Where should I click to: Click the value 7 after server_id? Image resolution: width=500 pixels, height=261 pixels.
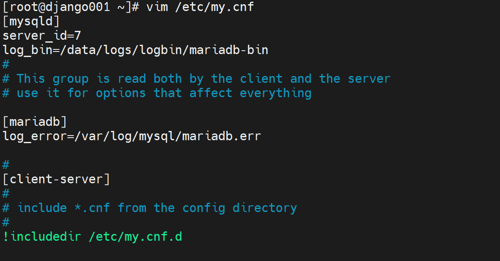[x=77, y=35]
